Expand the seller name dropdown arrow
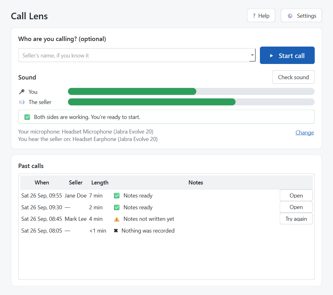Viewport: 333px width, 295px height. (252, 55)
